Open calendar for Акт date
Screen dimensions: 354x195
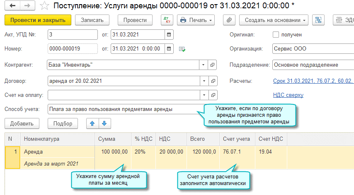pos(169,35)
